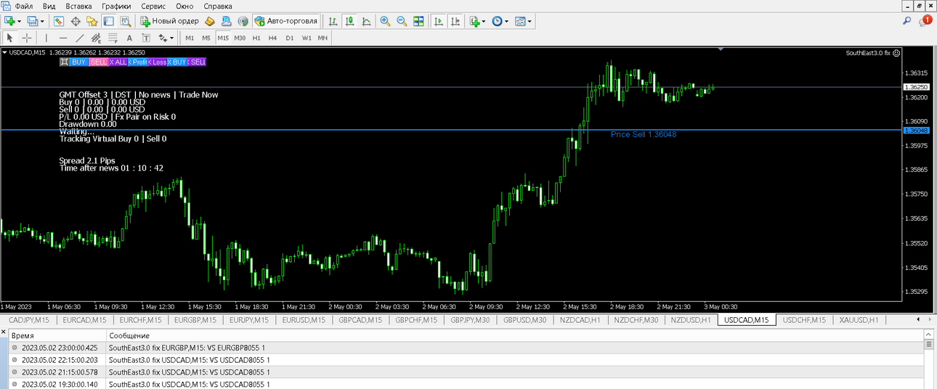The height and width of the screenshot is (389, 937).
Task: Expand profiles dropdown arrow
Action: point(43,22)
